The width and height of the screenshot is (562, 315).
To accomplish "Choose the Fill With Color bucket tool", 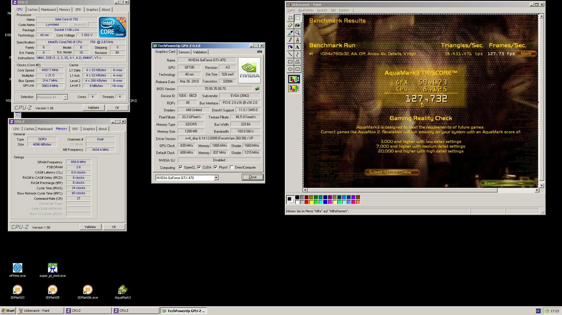I will point(298,25).
